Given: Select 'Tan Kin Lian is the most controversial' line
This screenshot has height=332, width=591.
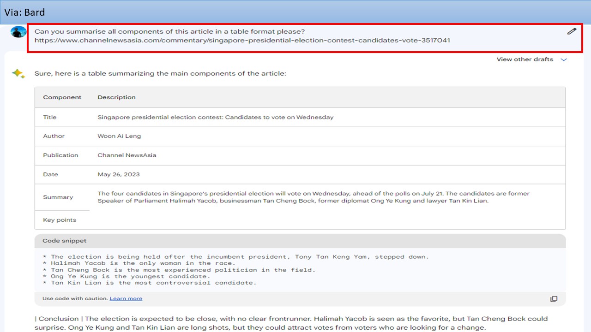Looking at the screenshot, I should click(x=149, y=283).
